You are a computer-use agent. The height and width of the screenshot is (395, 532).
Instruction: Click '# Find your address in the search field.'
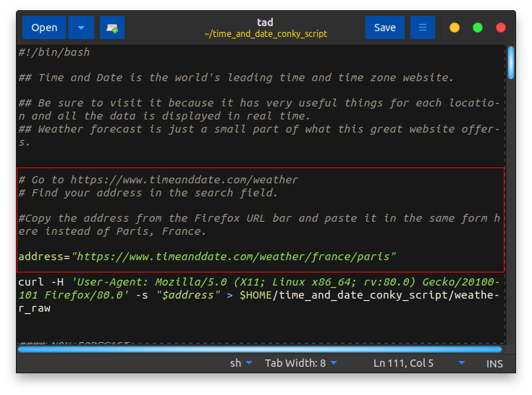click(148, 193)
